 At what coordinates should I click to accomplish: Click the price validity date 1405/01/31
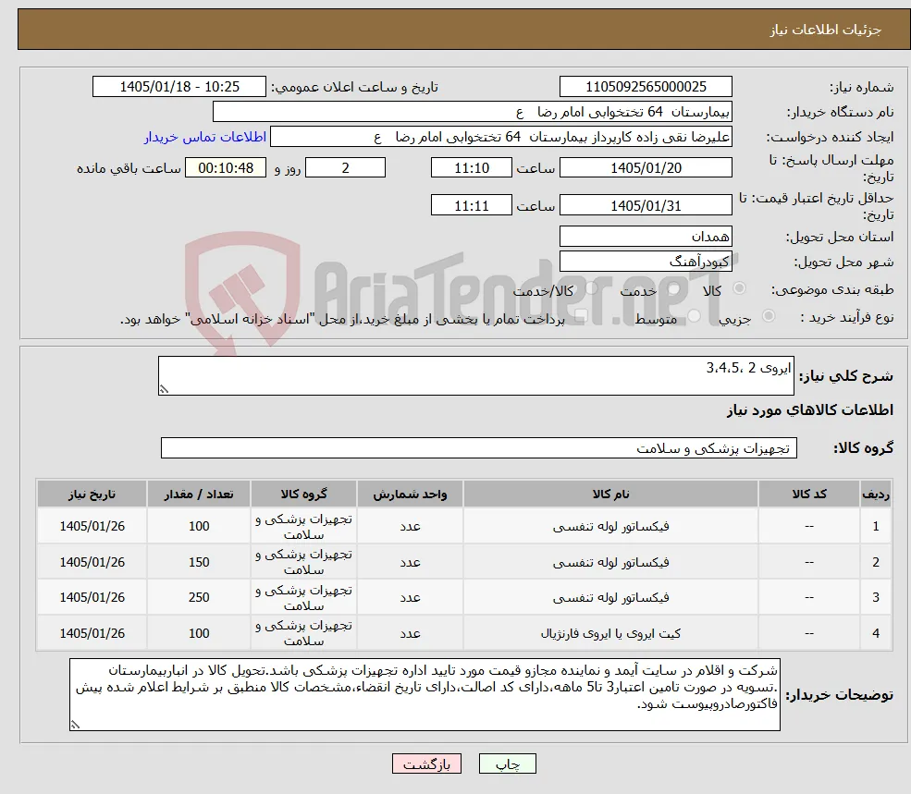click(x=646, y=205)
